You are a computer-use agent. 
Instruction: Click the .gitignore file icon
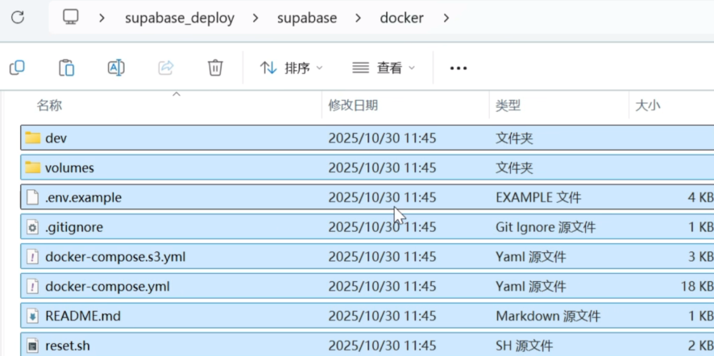point(32,227)
